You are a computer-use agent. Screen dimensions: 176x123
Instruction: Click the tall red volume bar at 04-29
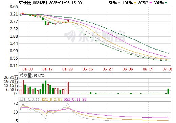click(68, 88)
